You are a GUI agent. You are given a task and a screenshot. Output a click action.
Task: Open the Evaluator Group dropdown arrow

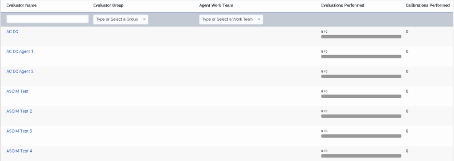pos(144,19)
